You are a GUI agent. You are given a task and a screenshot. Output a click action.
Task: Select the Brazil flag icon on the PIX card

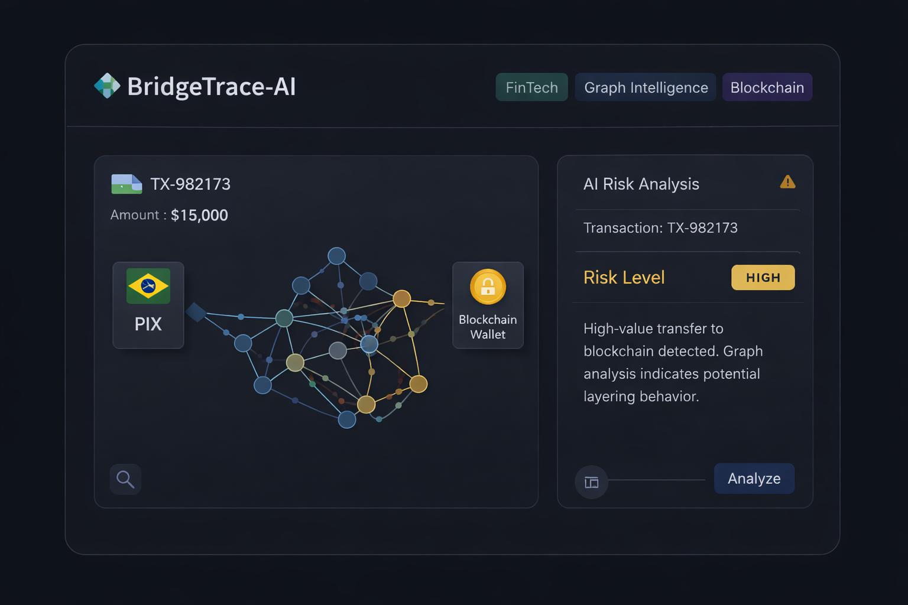147,286
